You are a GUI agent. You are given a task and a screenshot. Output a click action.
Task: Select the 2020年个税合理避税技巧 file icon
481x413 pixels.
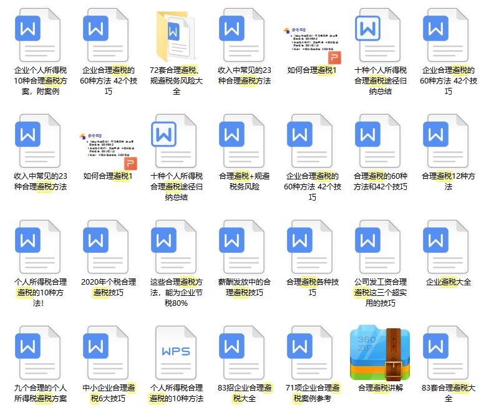coord(106,247)
